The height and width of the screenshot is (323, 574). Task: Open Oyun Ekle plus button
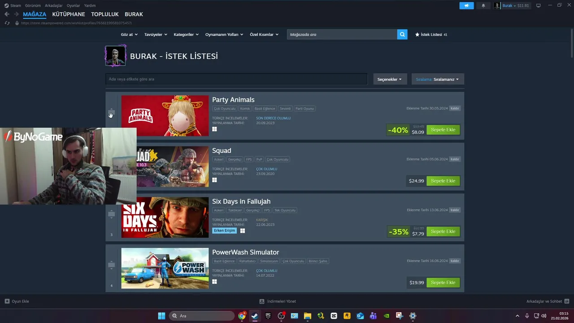click(17, 301)
